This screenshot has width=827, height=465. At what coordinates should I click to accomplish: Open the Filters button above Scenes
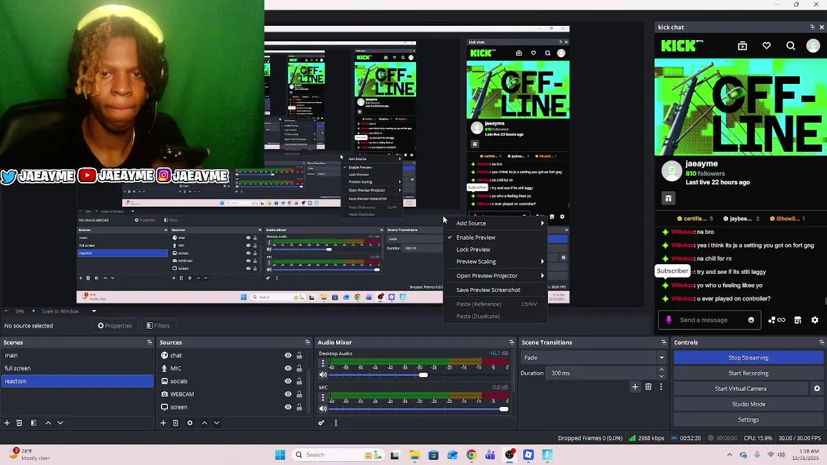(x=158, y=325)
